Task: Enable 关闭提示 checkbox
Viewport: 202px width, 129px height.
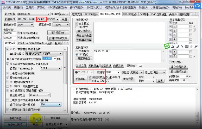Action: [x=170, y=62]
